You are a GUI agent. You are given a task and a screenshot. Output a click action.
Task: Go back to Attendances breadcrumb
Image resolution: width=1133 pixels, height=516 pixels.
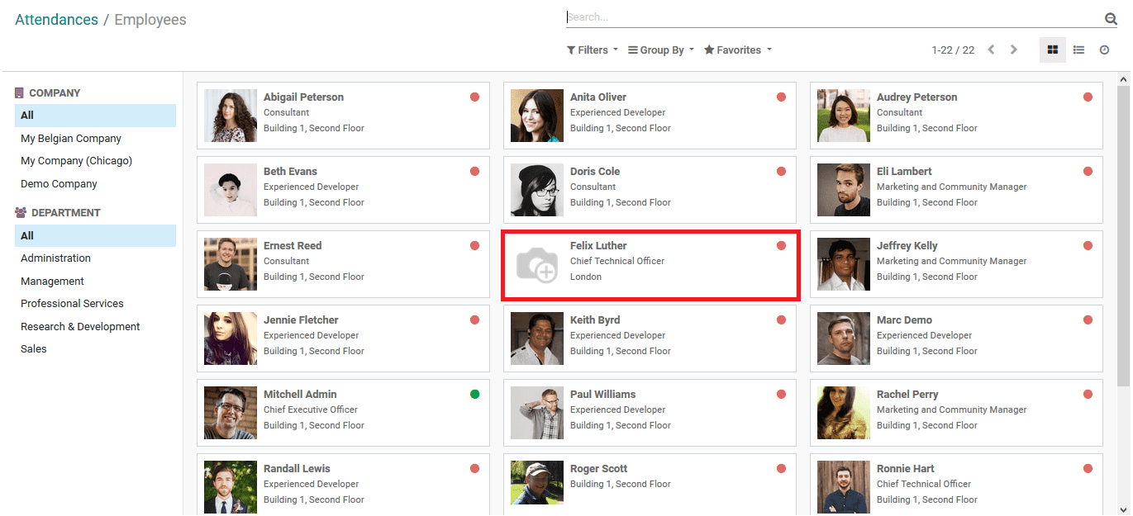tap(56, 20)
